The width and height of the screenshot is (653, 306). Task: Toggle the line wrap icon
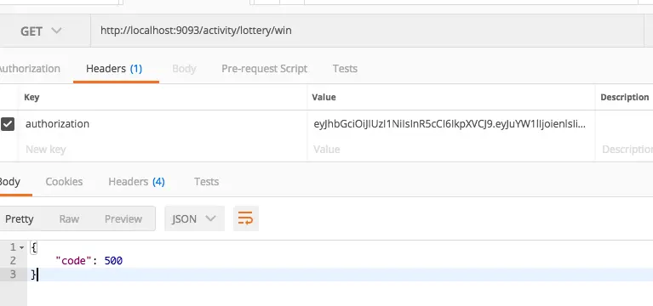point(246,218)
